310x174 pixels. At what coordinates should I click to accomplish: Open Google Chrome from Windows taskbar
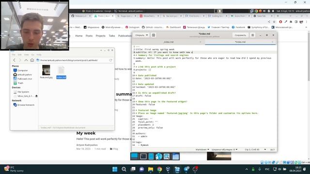point(159,169)
